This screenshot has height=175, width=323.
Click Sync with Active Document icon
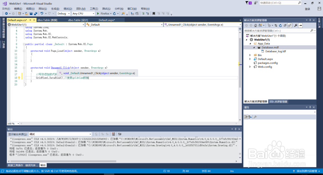(276, 25)
